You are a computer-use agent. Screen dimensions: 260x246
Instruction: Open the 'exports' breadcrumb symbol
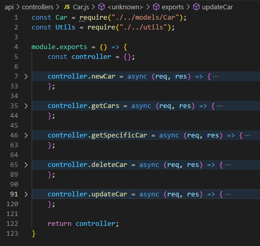172,7
